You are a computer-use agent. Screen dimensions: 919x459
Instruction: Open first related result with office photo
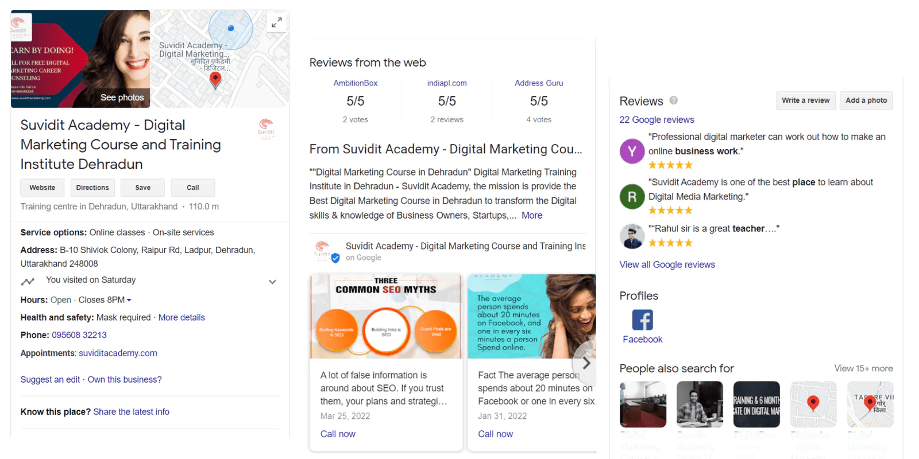pos(643,404)
